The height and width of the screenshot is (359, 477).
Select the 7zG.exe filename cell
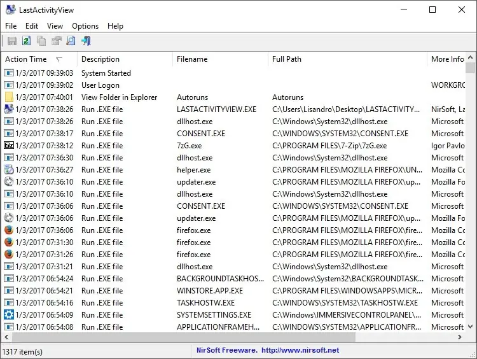pos(189,146)
